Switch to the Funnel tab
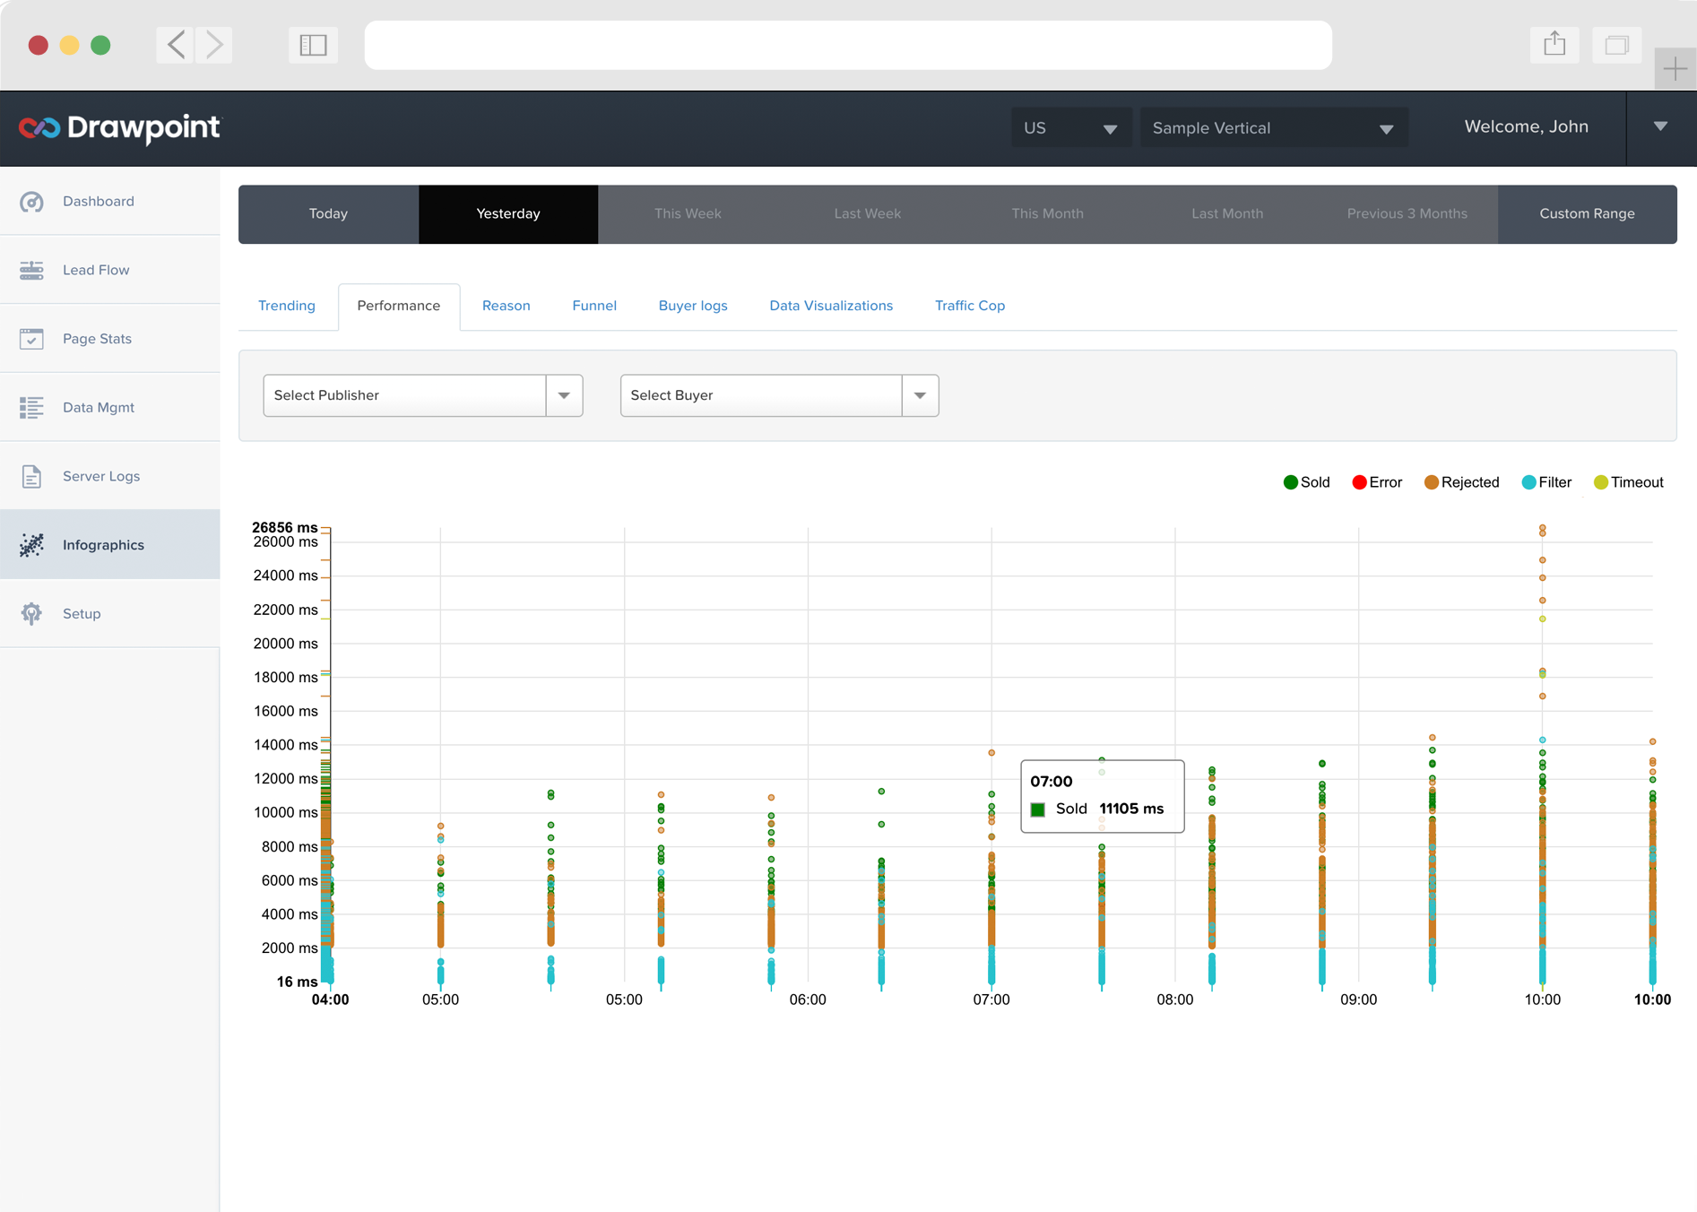Viewport: 1697px width, 1212px height. click(x=593, y=306)
